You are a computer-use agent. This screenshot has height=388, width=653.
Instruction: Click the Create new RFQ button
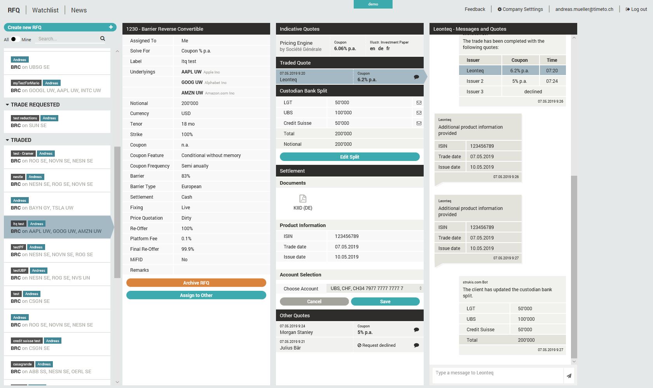[60, 27]
